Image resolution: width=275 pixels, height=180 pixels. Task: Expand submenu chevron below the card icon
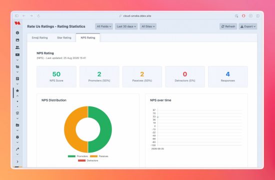[x=17, y=60]
